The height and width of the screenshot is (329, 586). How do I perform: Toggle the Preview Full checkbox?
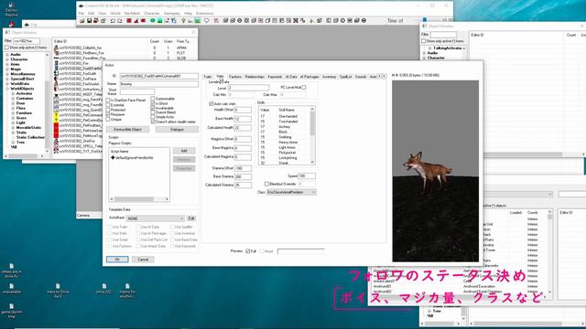click(248, 251)
